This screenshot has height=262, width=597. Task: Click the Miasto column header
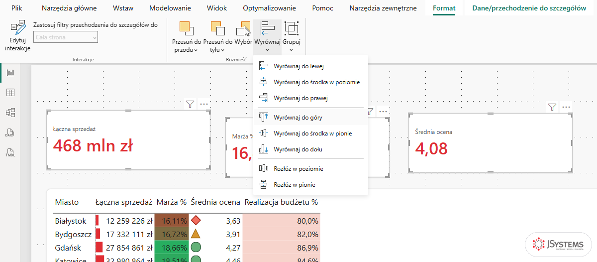tap(67, 202)
